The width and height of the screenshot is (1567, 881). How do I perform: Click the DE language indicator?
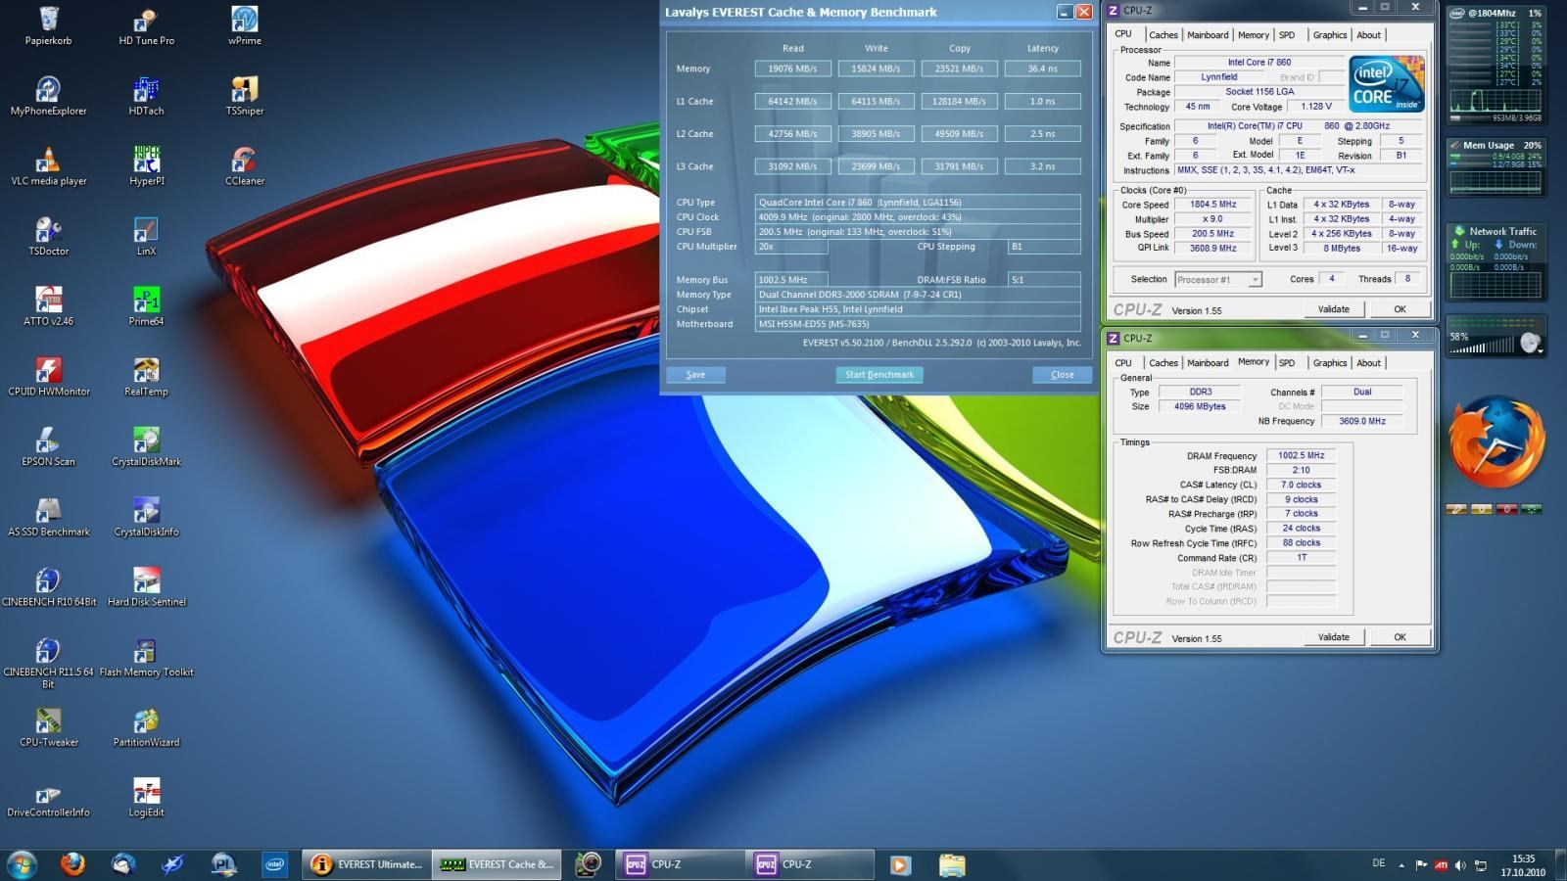coord(1379,863)
